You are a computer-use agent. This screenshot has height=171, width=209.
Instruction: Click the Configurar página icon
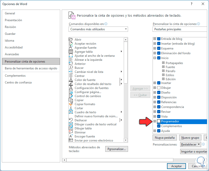[x=71, y=92]
